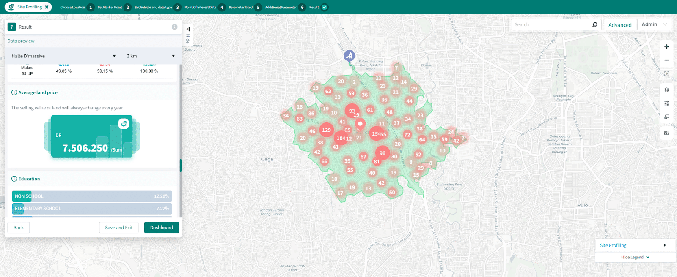Click the locate/recenter map icon
The height and width of the screenshot is (277, 677).
pyautogui.click(x=666, y=74)
